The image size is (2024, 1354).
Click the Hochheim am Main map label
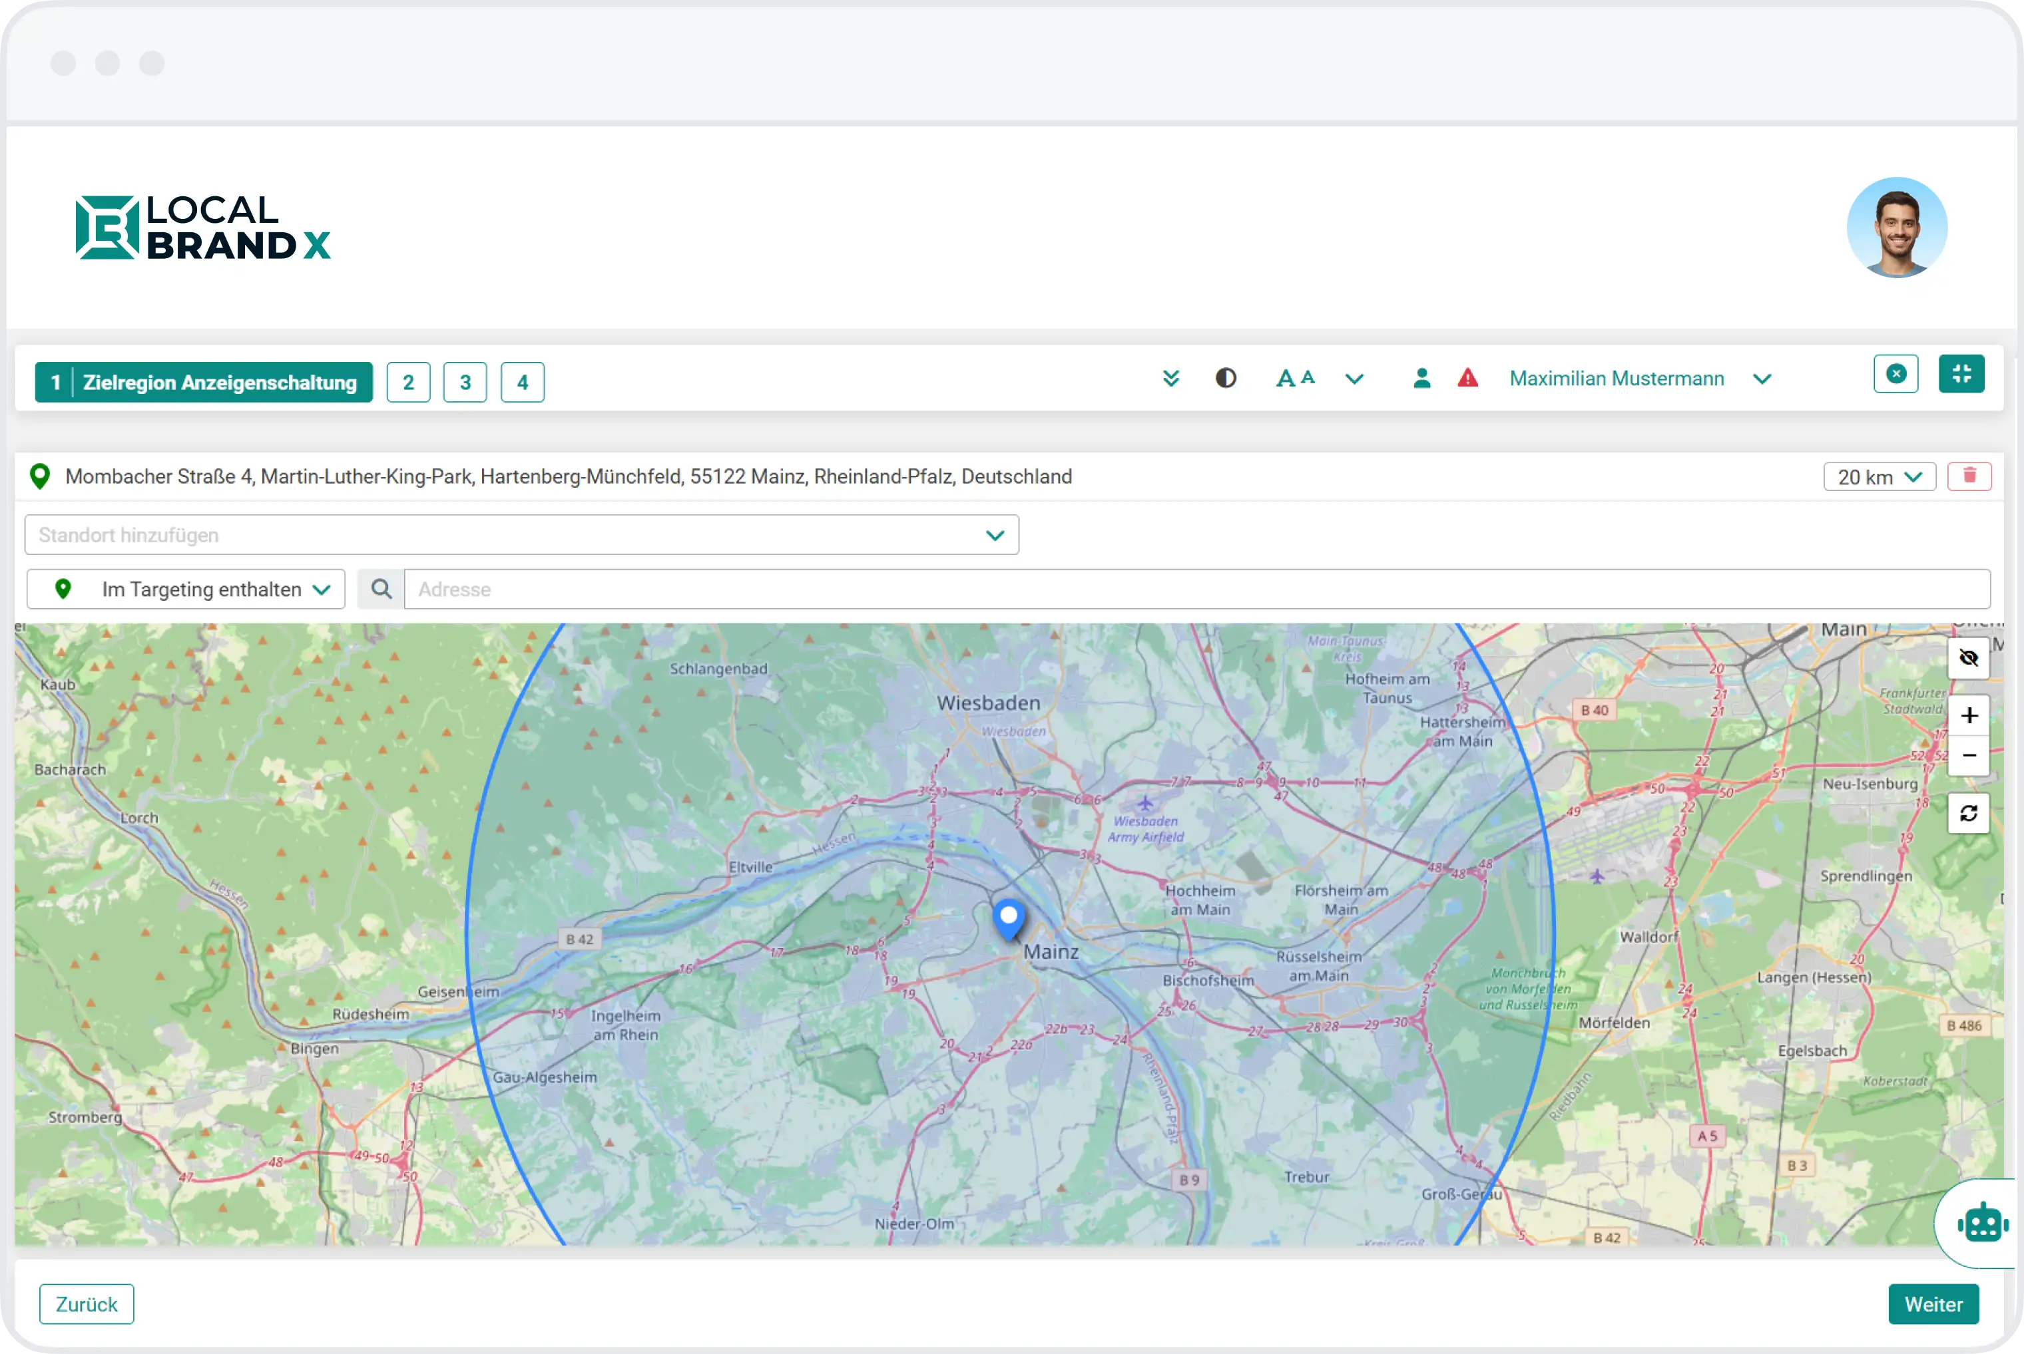tap(1200, 900)
